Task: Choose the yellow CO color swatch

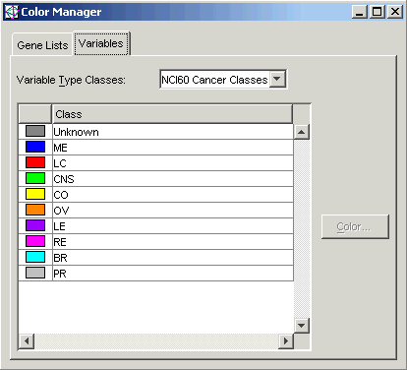Action: click(35, 194)
